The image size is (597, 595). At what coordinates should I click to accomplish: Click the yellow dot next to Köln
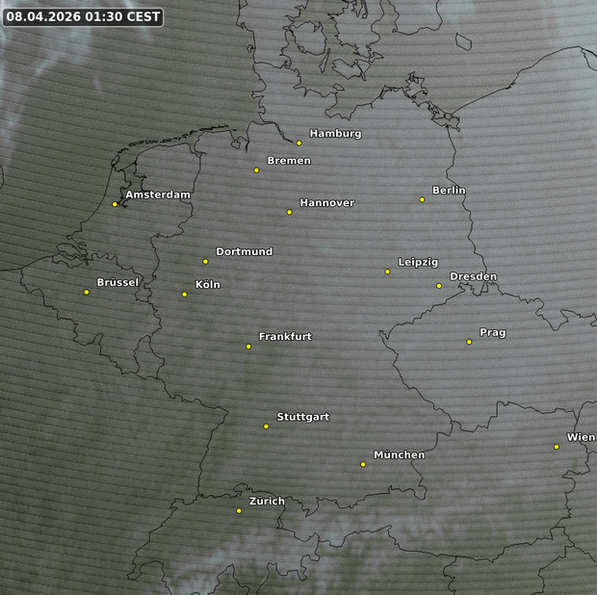(185, 294)
